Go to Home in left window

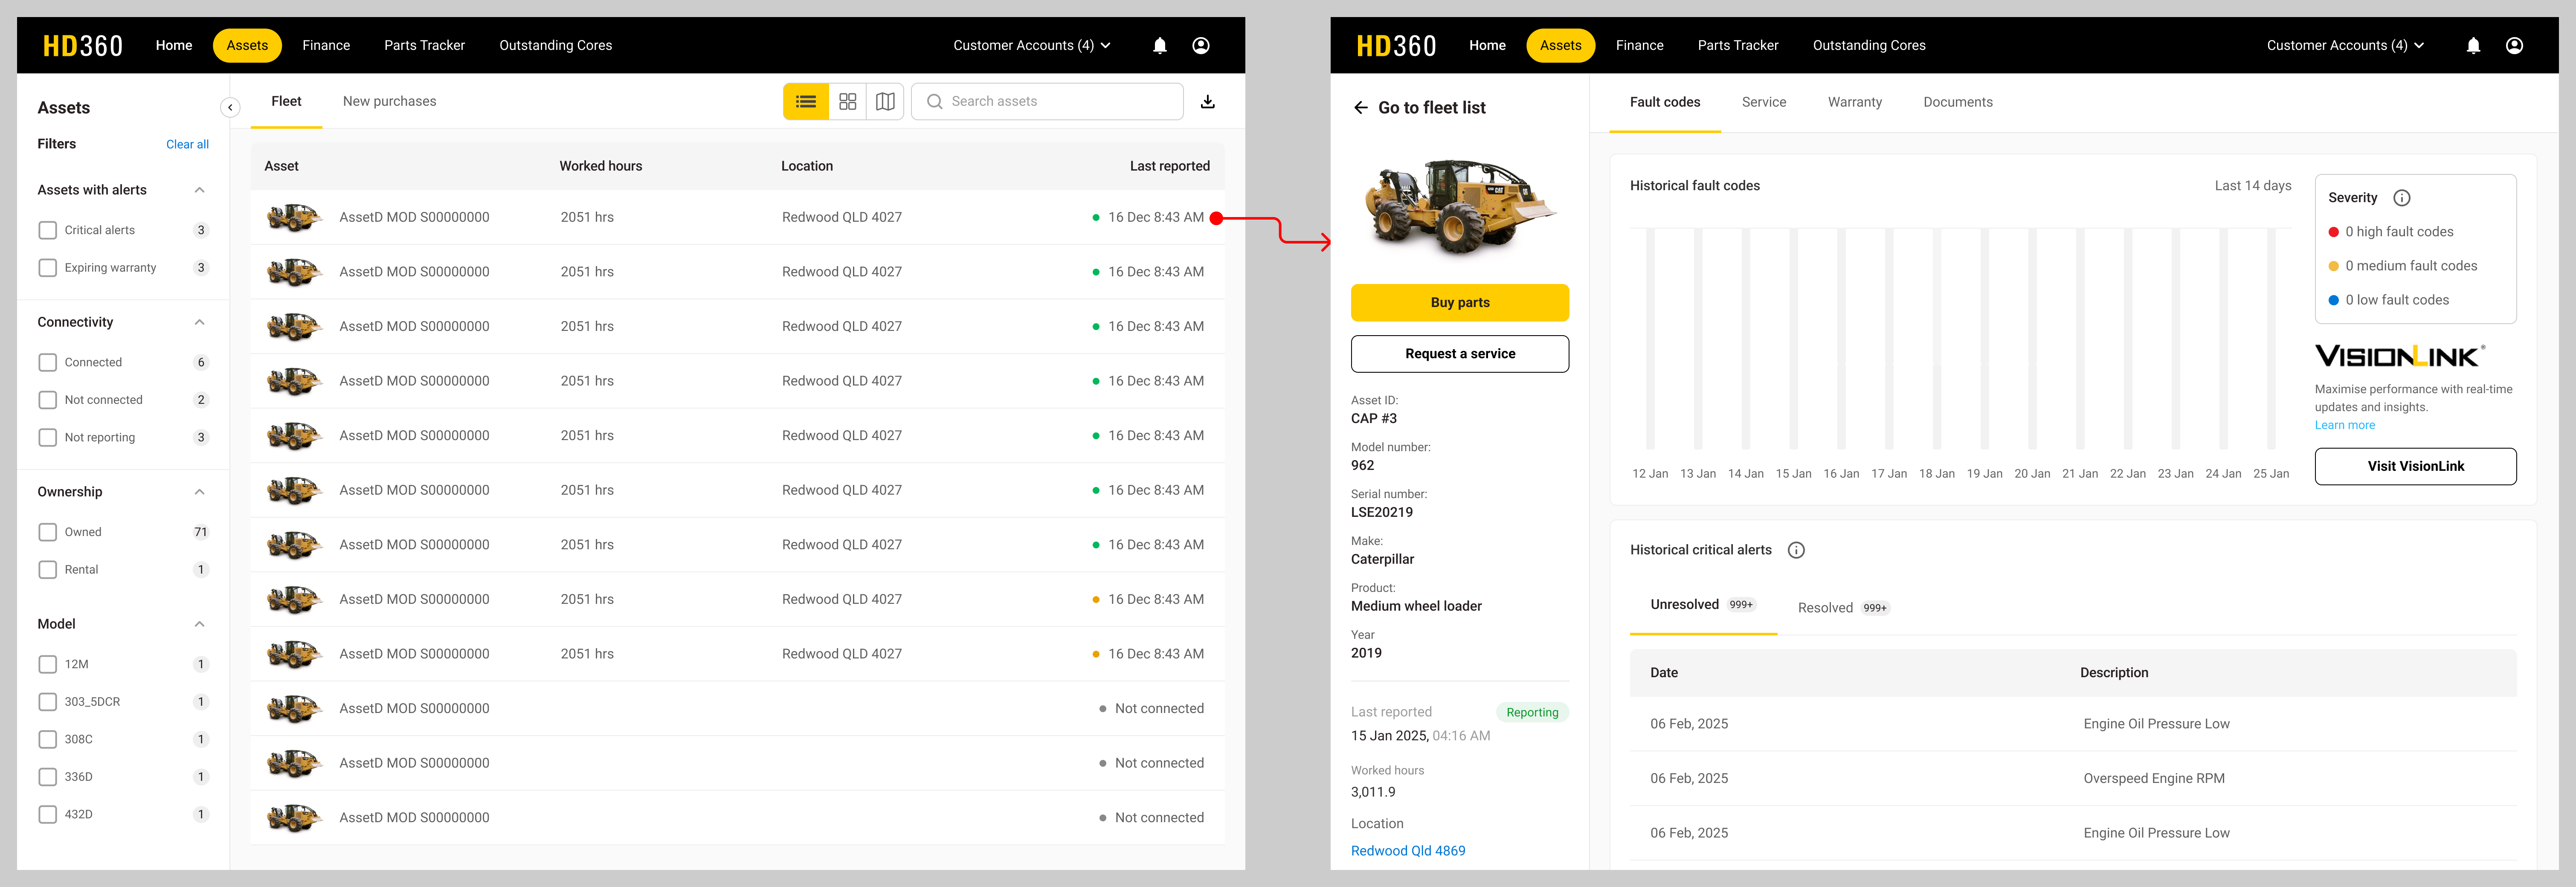(174, 45)
